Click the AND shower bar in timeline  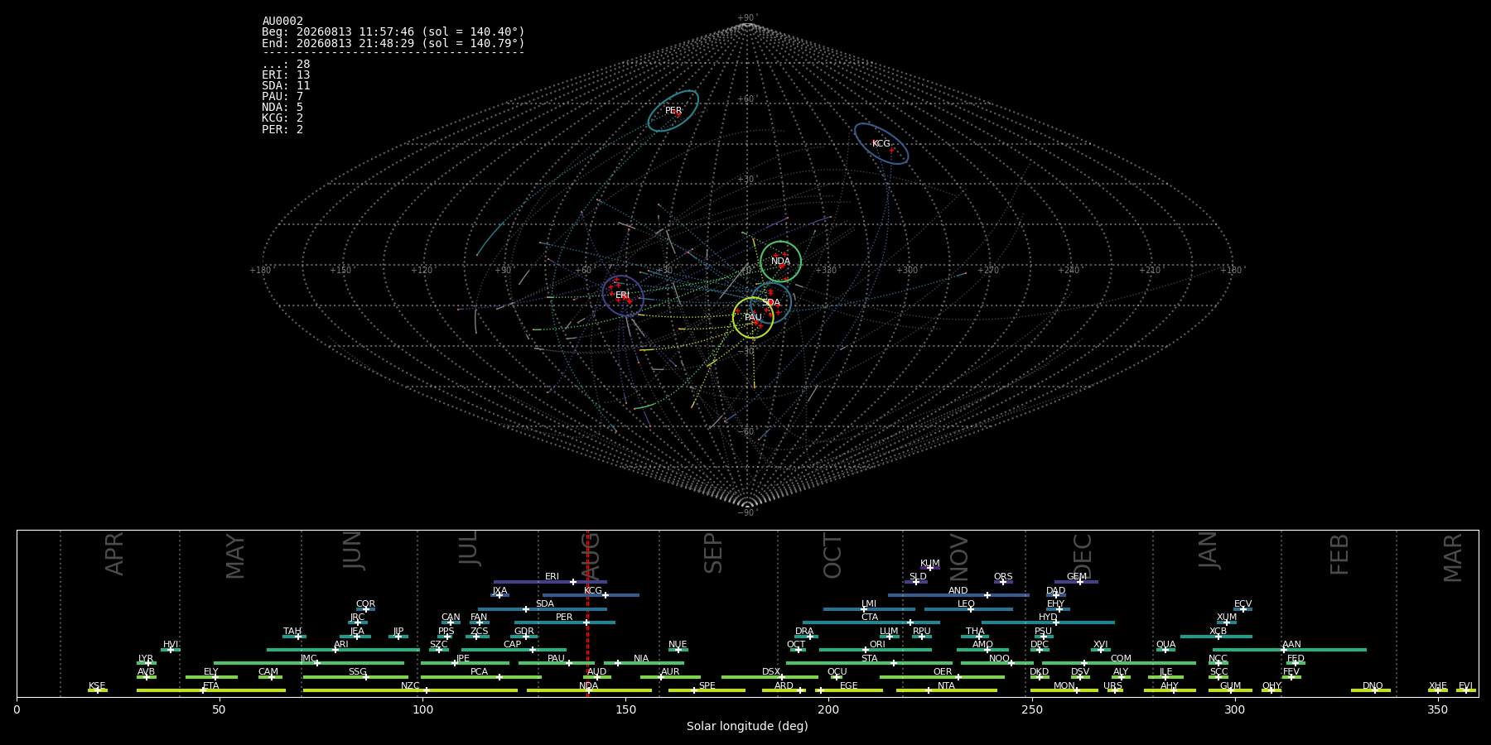click(x=958, y=595)
